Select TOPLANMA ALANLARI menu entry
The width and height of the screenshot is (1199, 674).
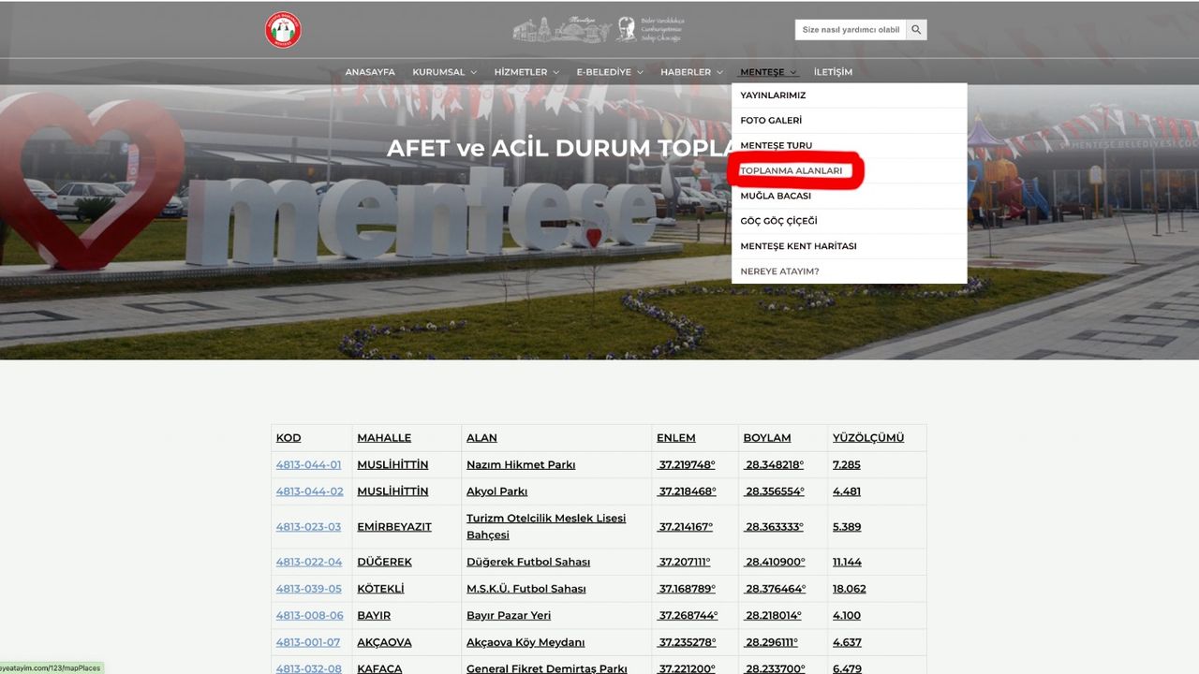pyautogui.click(x=792, y=171)
